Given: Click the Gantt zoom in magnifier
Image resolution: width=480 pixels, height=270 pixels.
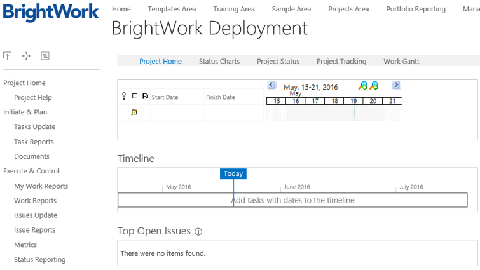Looking at the screenshot, I should (363, 85).
